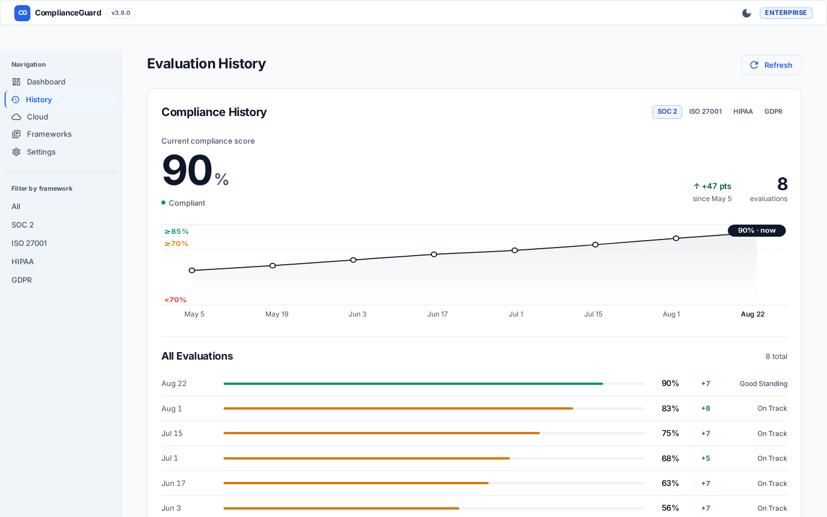This screenshot has width=827, height=517.
Task: Click the History clock icon
Action: pos(16,99)
